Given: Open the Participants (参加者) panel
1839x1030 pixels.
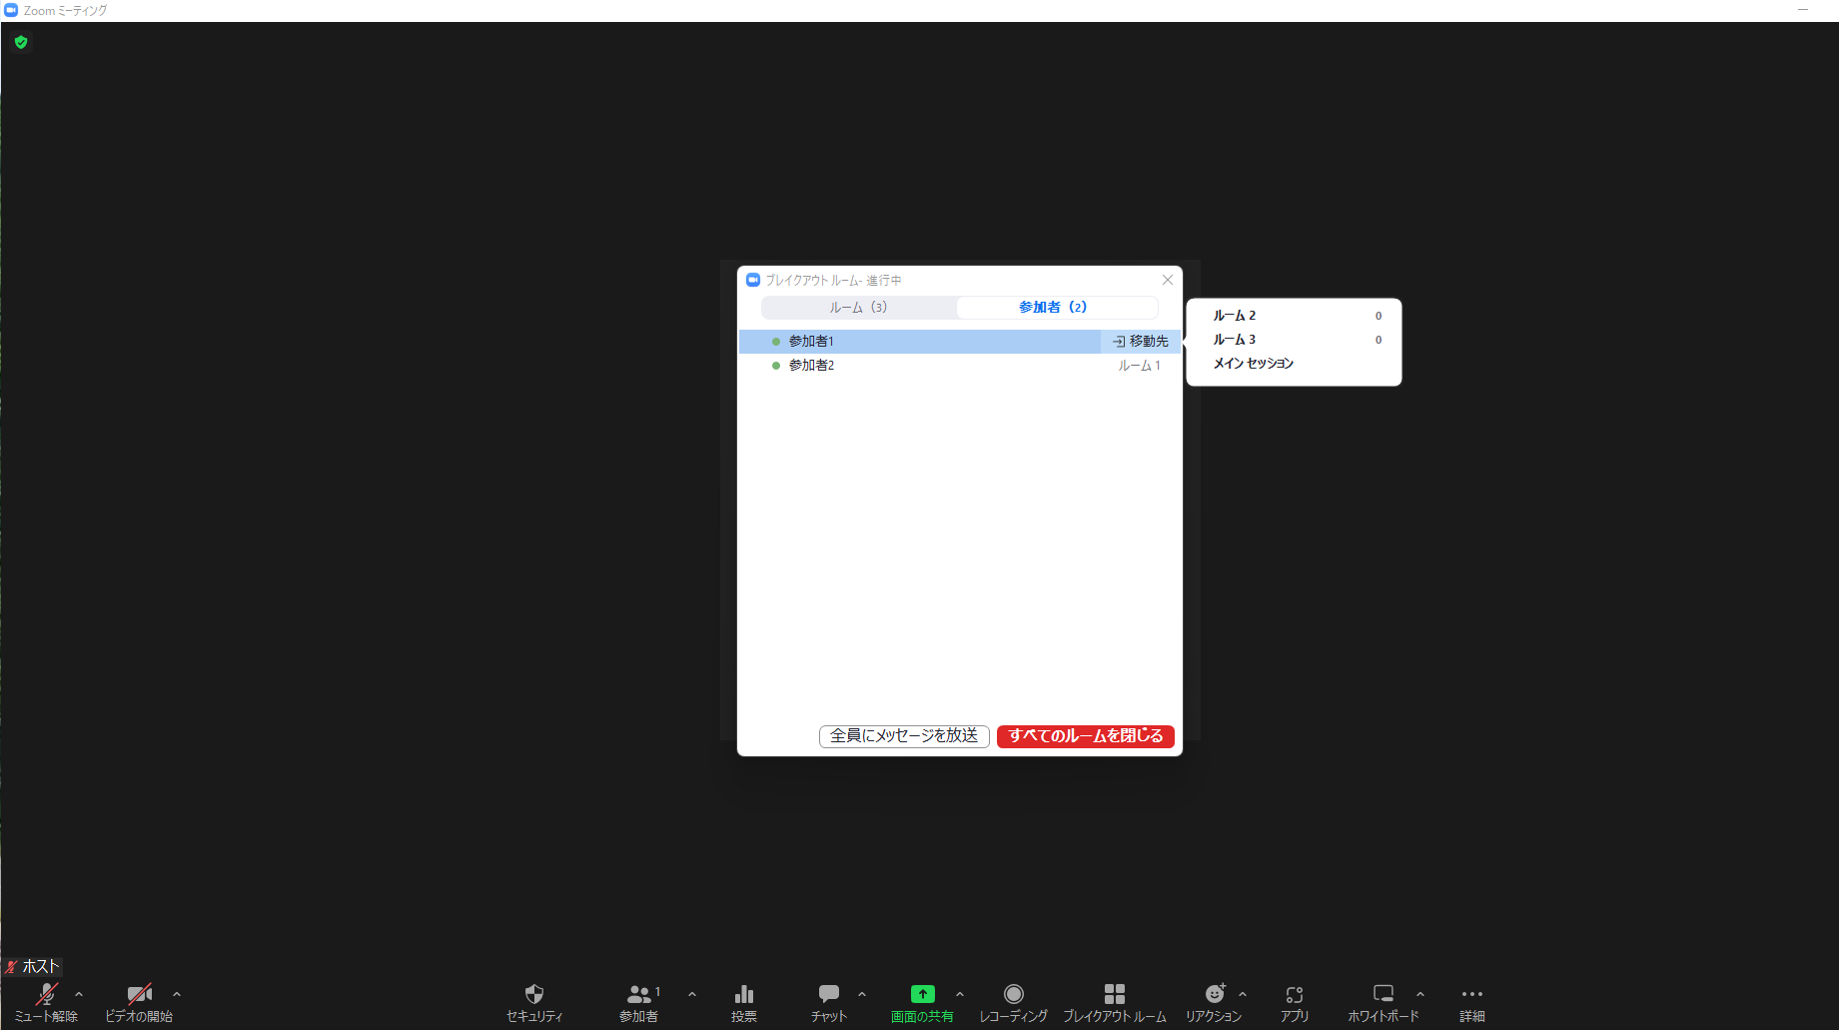Looking at the screenshot, I should coord(638,1002).
